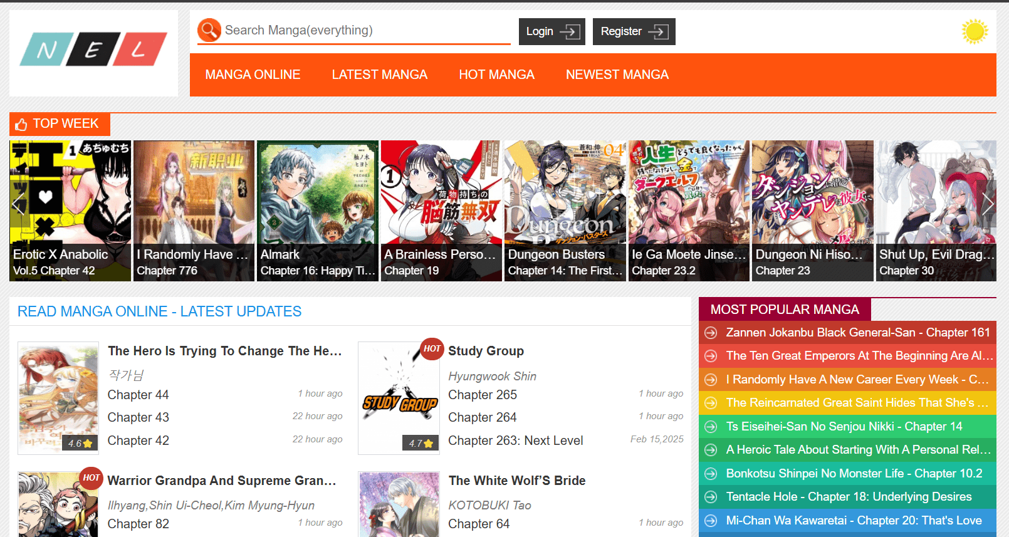Click the HOT badge on Study Group
The image size is (1009, 537).
point(432,348)
